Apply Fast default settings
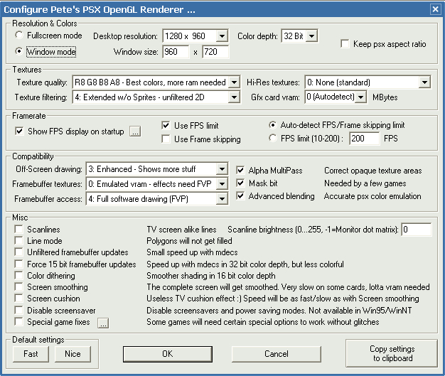 point(31,354)
